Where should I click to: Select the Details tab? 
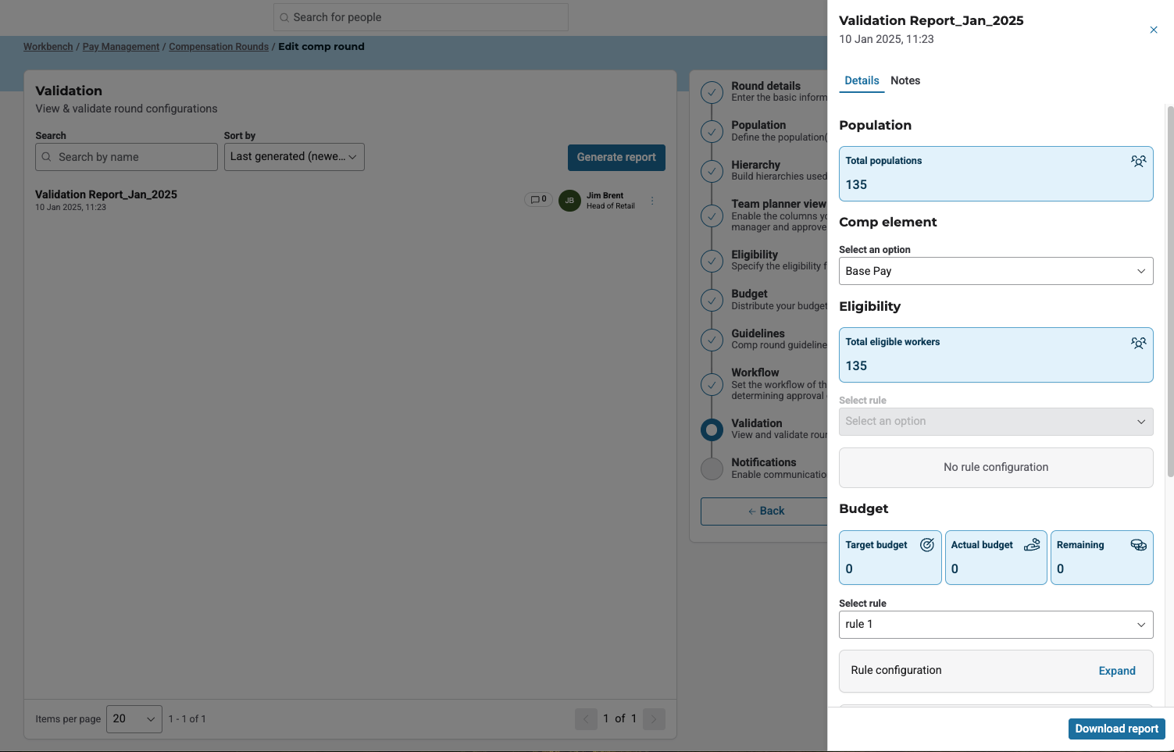tap(862, 80)
